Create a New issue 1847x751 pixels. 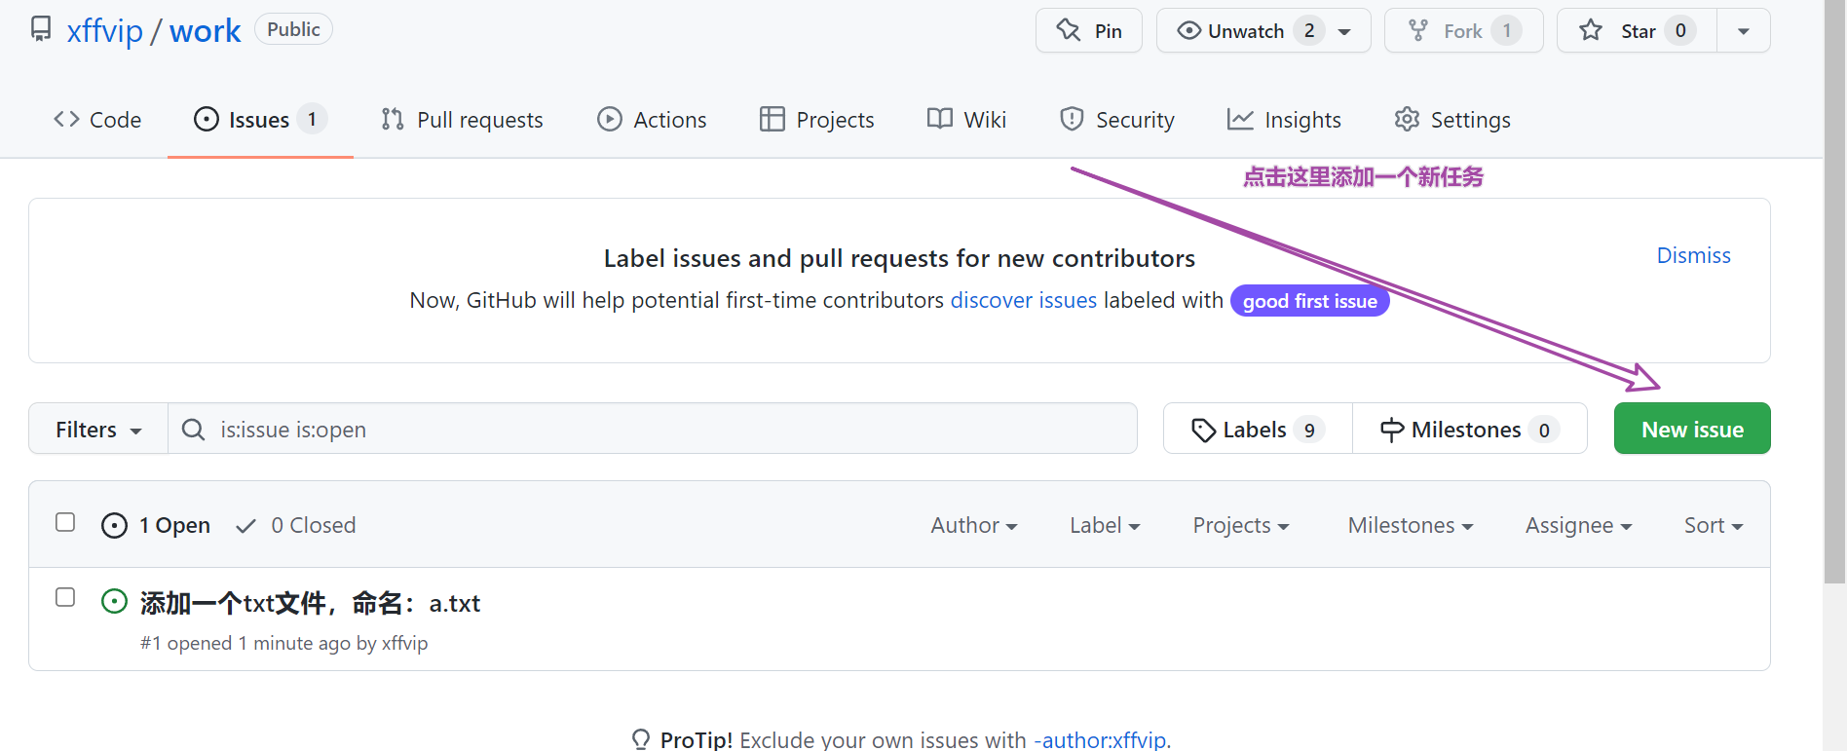coord(1692,430)
